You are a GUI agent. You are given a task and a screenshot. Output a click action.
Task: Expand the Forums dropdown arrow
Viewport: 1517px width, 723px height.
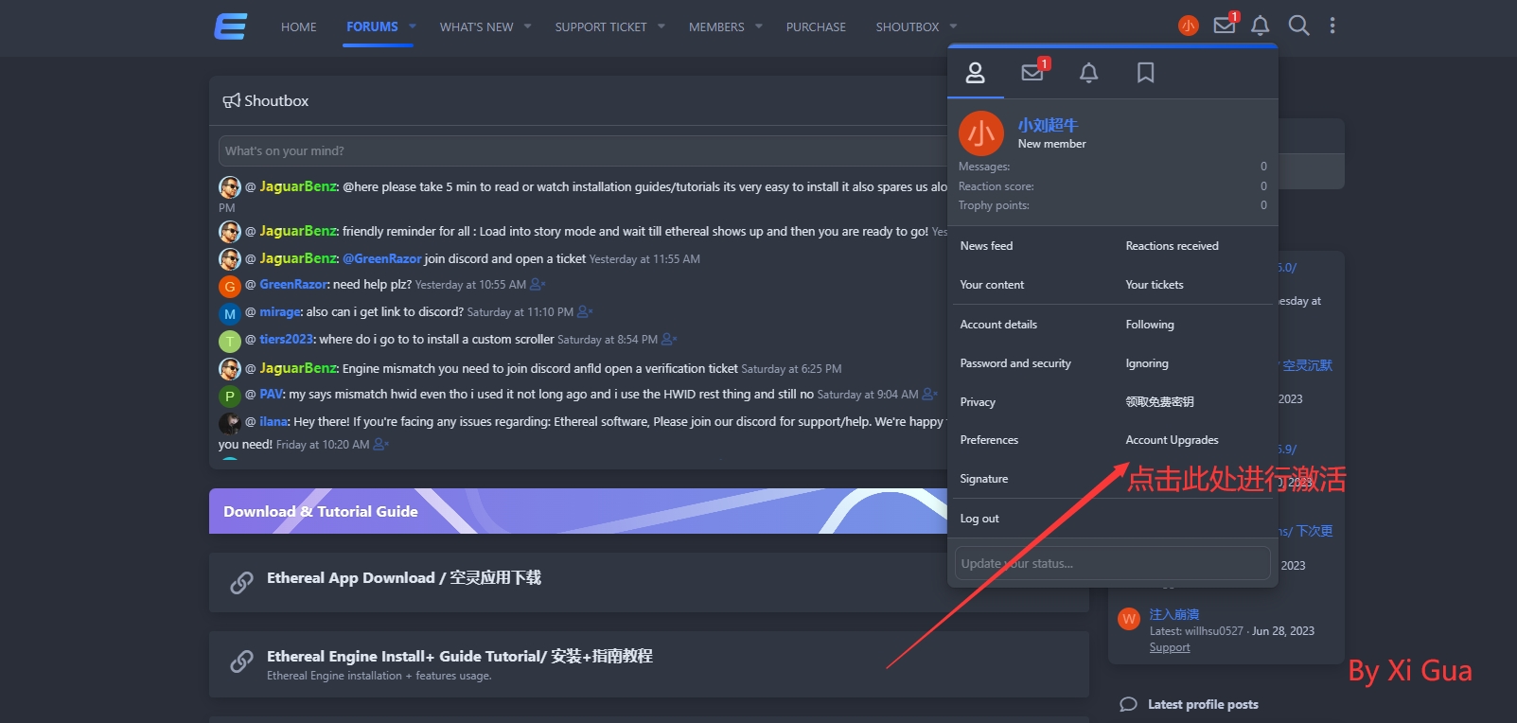click(413, 26)
